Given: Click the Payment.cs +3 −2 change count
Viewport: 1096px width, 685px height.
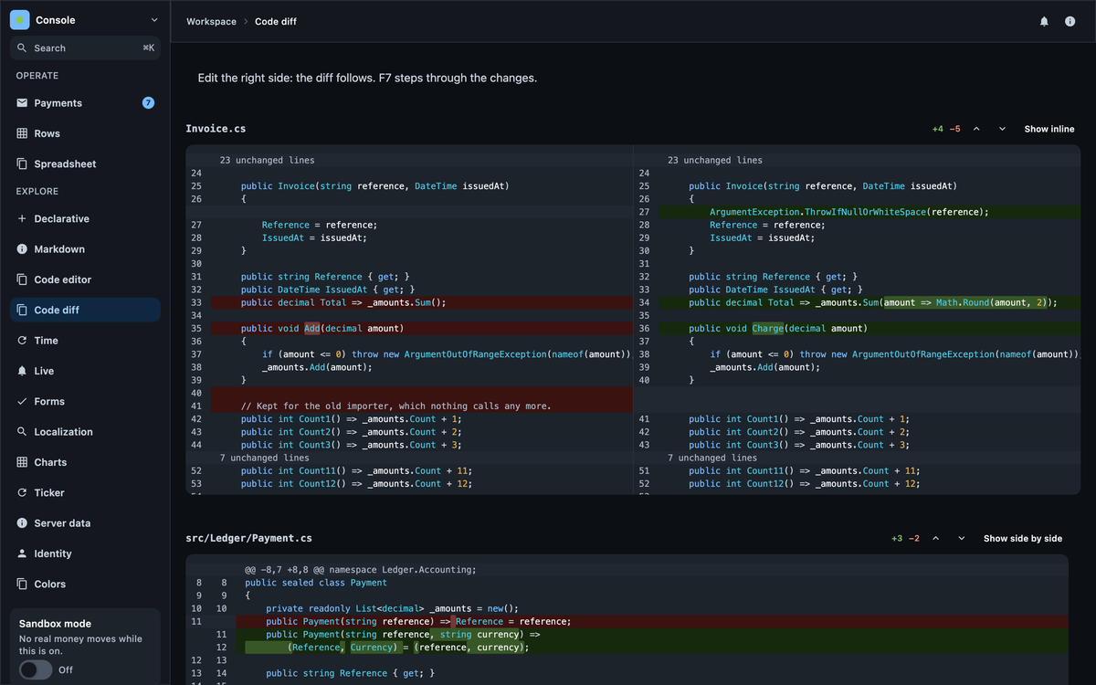Looking at the screenshot, I should point(905,538).
